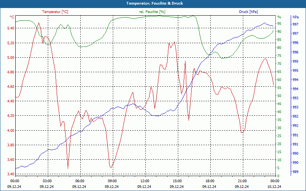
Task: Click the '03:00' time axis label
Action: tap(47, 181)
